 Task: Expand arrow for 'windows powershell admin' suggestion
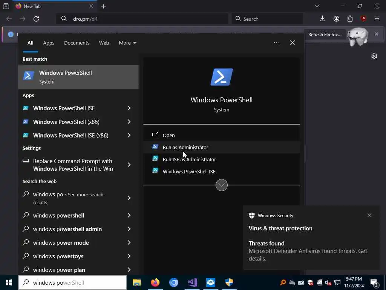pos(129,229)
